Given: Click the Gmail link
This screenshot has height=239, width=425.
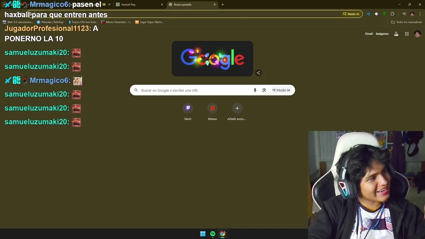Looking at the screenshot, I should click(x=369, y=34).
